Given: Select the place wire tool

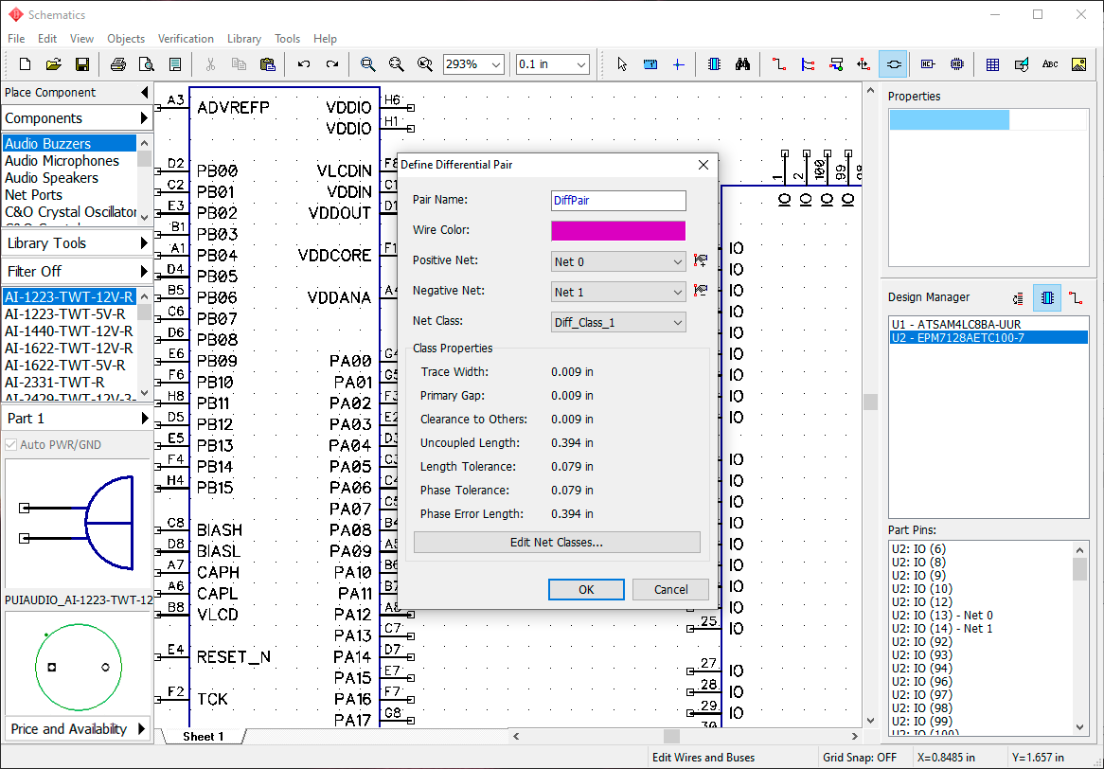Looking at the screenshot, I should pyautogui.click(x=778, y=64).
